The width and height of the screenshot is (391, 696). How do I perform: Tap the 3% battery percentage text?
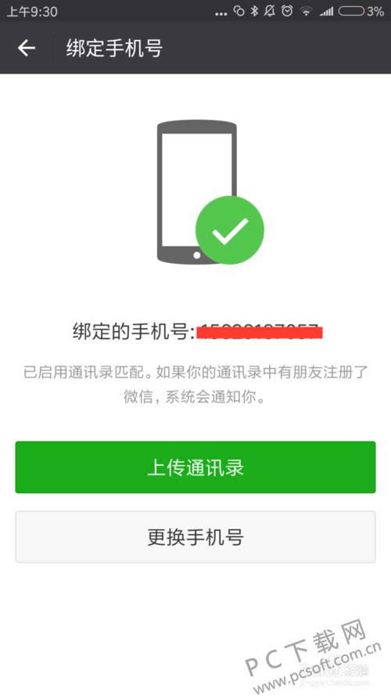click(x=375, y=12)
